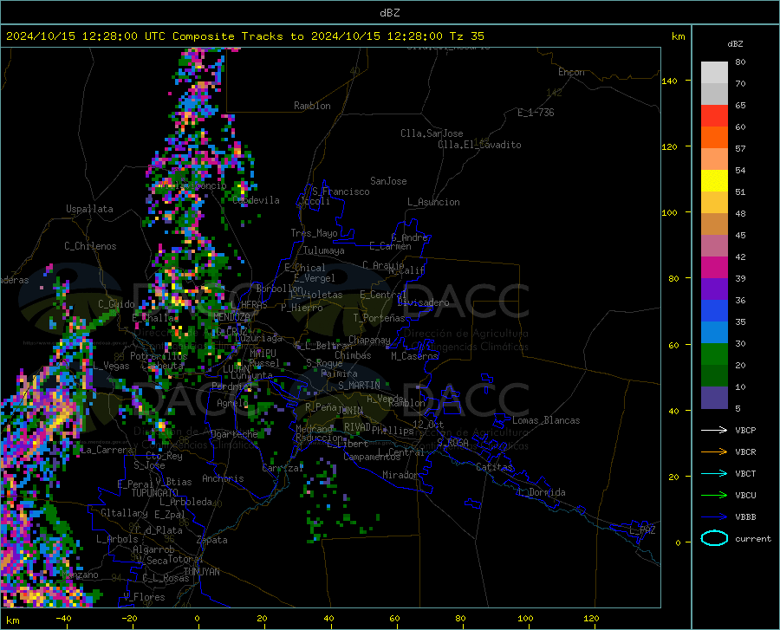The height and width of the screenshot is (630, 780).
Task: Select the bright green 20-30 dBZ swatch
Action: 714,354
